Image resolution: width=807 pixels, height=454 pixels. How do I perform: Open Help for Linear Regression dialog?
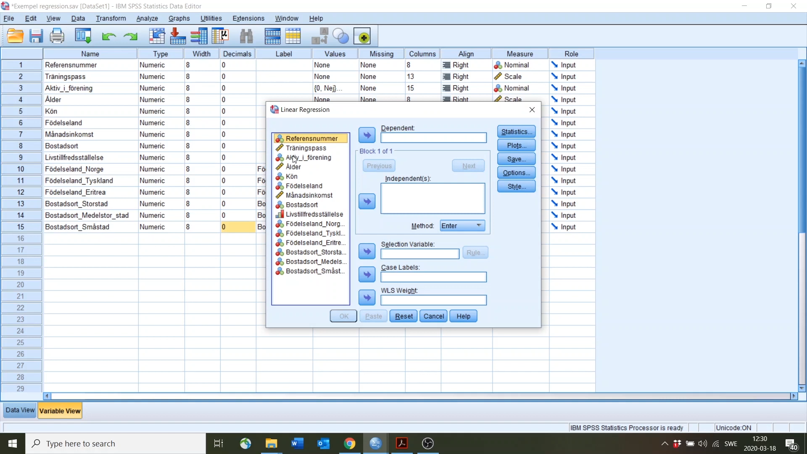click(463, 316)
